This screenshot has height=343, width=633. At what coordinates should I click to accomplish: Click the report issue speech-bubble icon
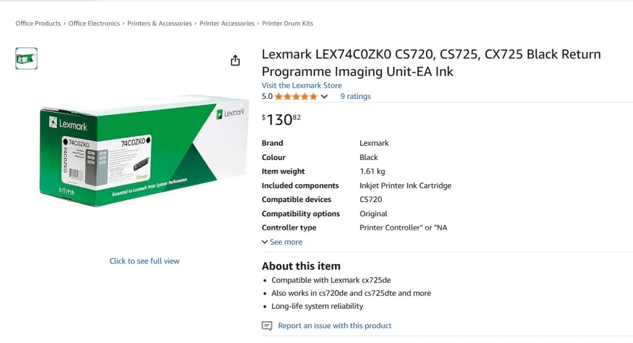pyautogui.click(x=267, y=326)
